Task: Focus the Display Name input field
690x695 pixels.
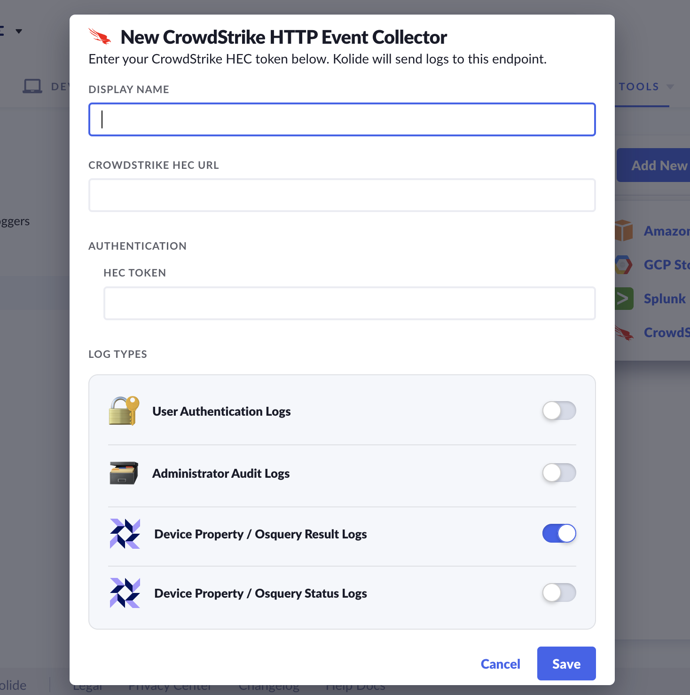Action: tap(342, 119)
